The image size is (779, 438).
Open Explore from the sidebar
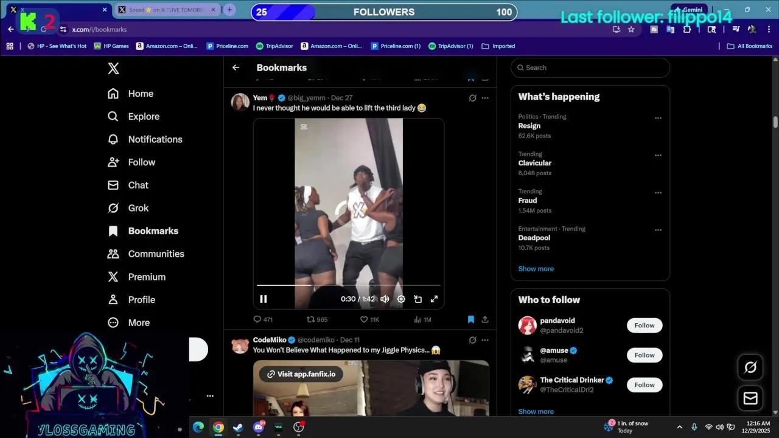pyautogui.click(x=133, y=117)
